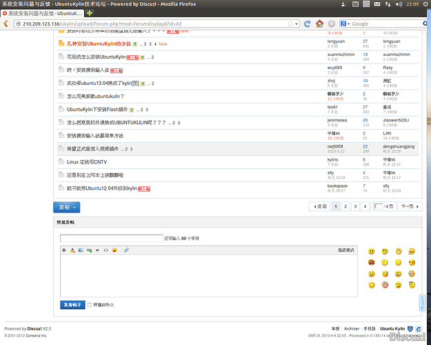431x345 pixels.
Task: Submit the post with 发表帖子 button
Action: [72, 305]
